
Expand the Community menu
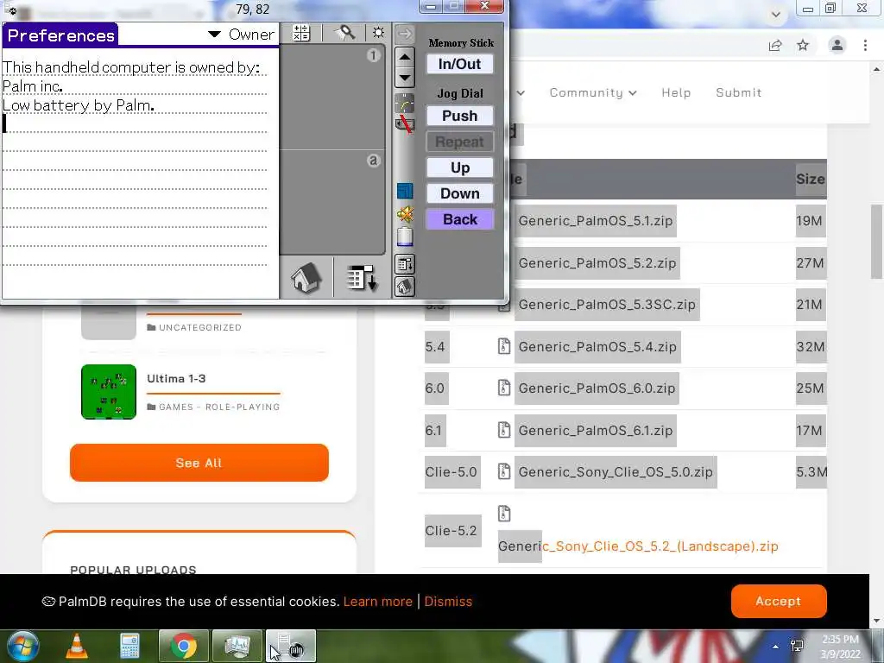tap(593, 92)
